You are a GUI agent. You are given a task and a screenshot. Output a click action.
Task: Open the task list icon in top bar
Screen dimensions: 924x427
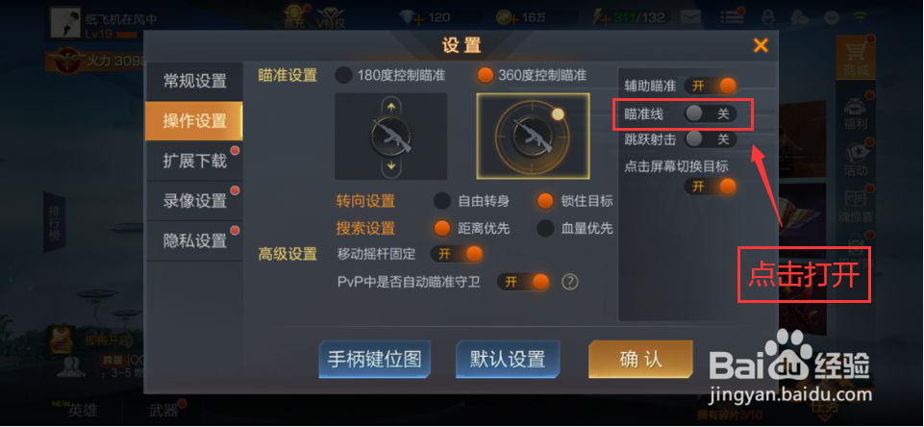[732, 17]
